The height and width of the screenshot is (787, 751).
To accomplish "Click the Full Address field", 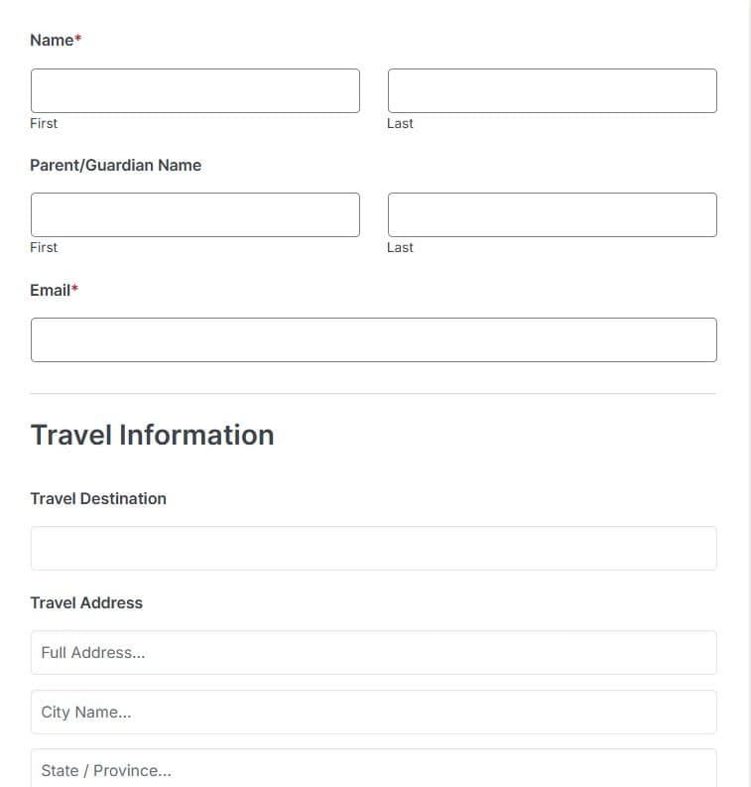I will tap(374, 652).
